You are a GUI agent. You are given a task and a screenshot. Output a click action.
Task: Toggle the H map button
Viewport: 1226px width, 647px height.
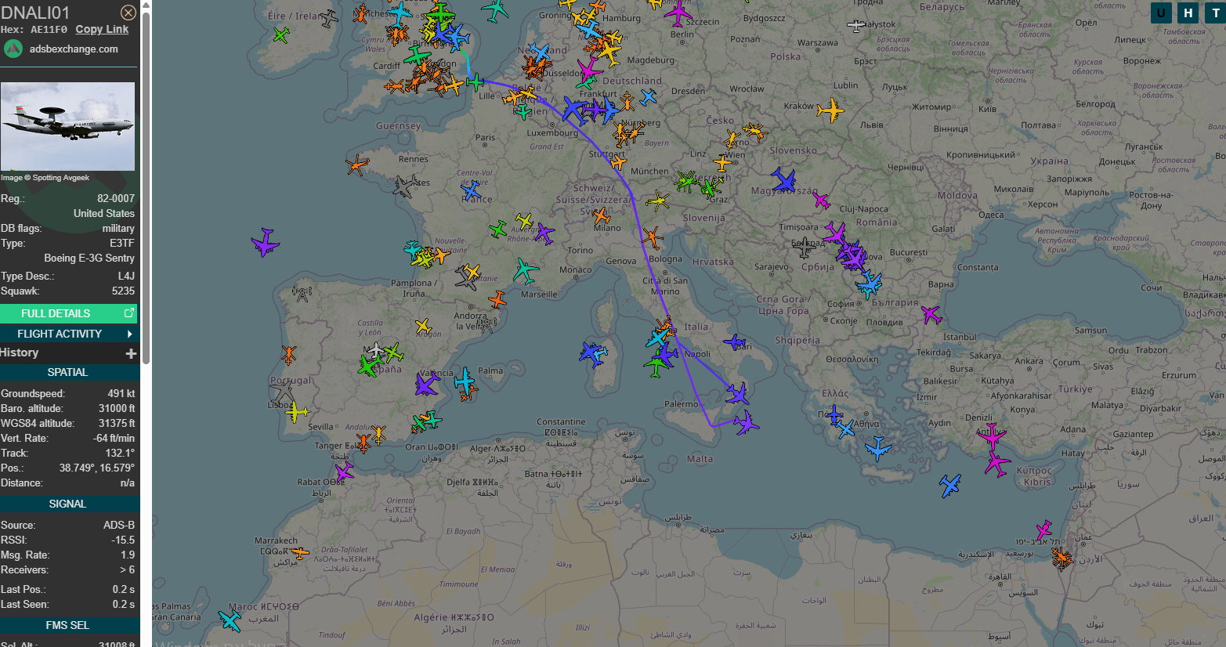click(x=1188, y=13)
